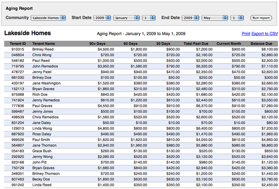Select tenant name Rich Doe
The image size is (279, 189).
(40, 94)
